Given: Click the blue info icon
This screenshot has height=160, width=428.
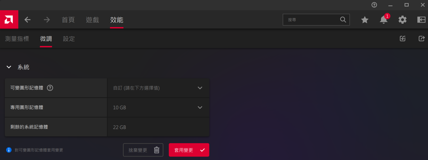Looking at the screenshot, I should [x=9, y=150].
